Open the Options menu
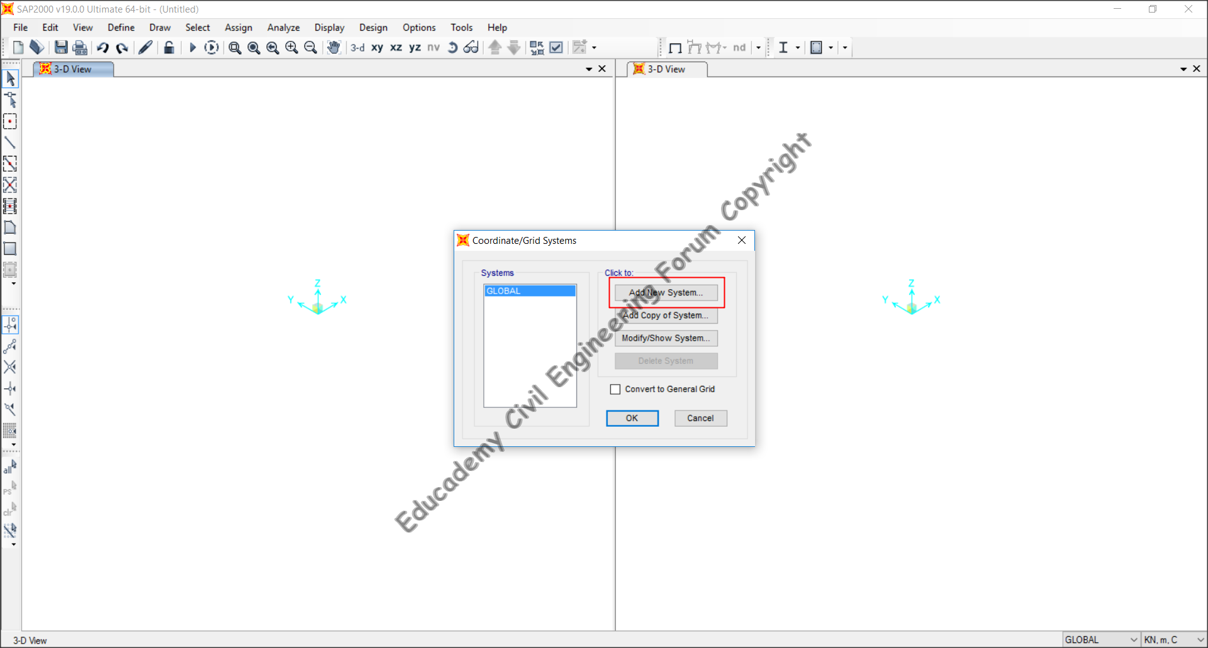1208x648 pixels. pyautogui.click(x=419, y=28)
